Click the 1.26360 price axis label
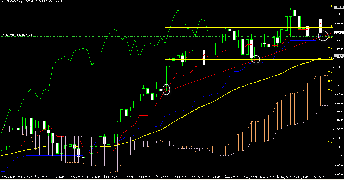The image size is (344, 180). (339, 103)
